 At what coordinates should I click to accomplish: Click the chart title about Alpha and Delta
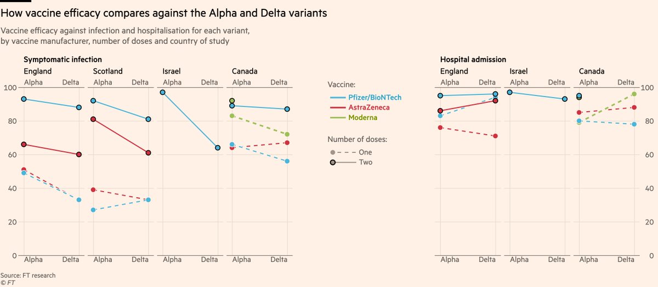tap(163, 14)
